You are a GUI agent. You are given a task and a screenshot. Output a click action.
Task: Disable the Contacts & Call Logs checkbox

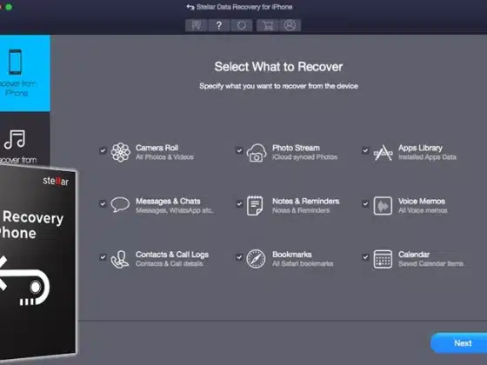pos(103,257)
